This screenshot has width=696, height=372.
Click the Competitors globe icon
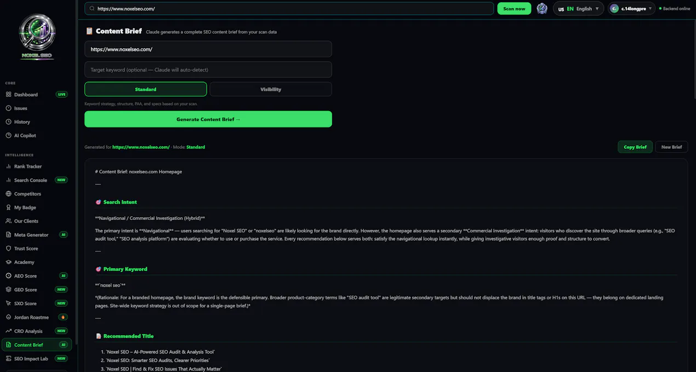coord(8,194)
